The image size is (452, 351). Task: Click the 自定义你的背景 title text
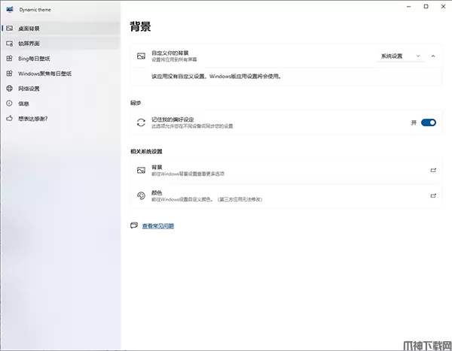coord(170,53)
